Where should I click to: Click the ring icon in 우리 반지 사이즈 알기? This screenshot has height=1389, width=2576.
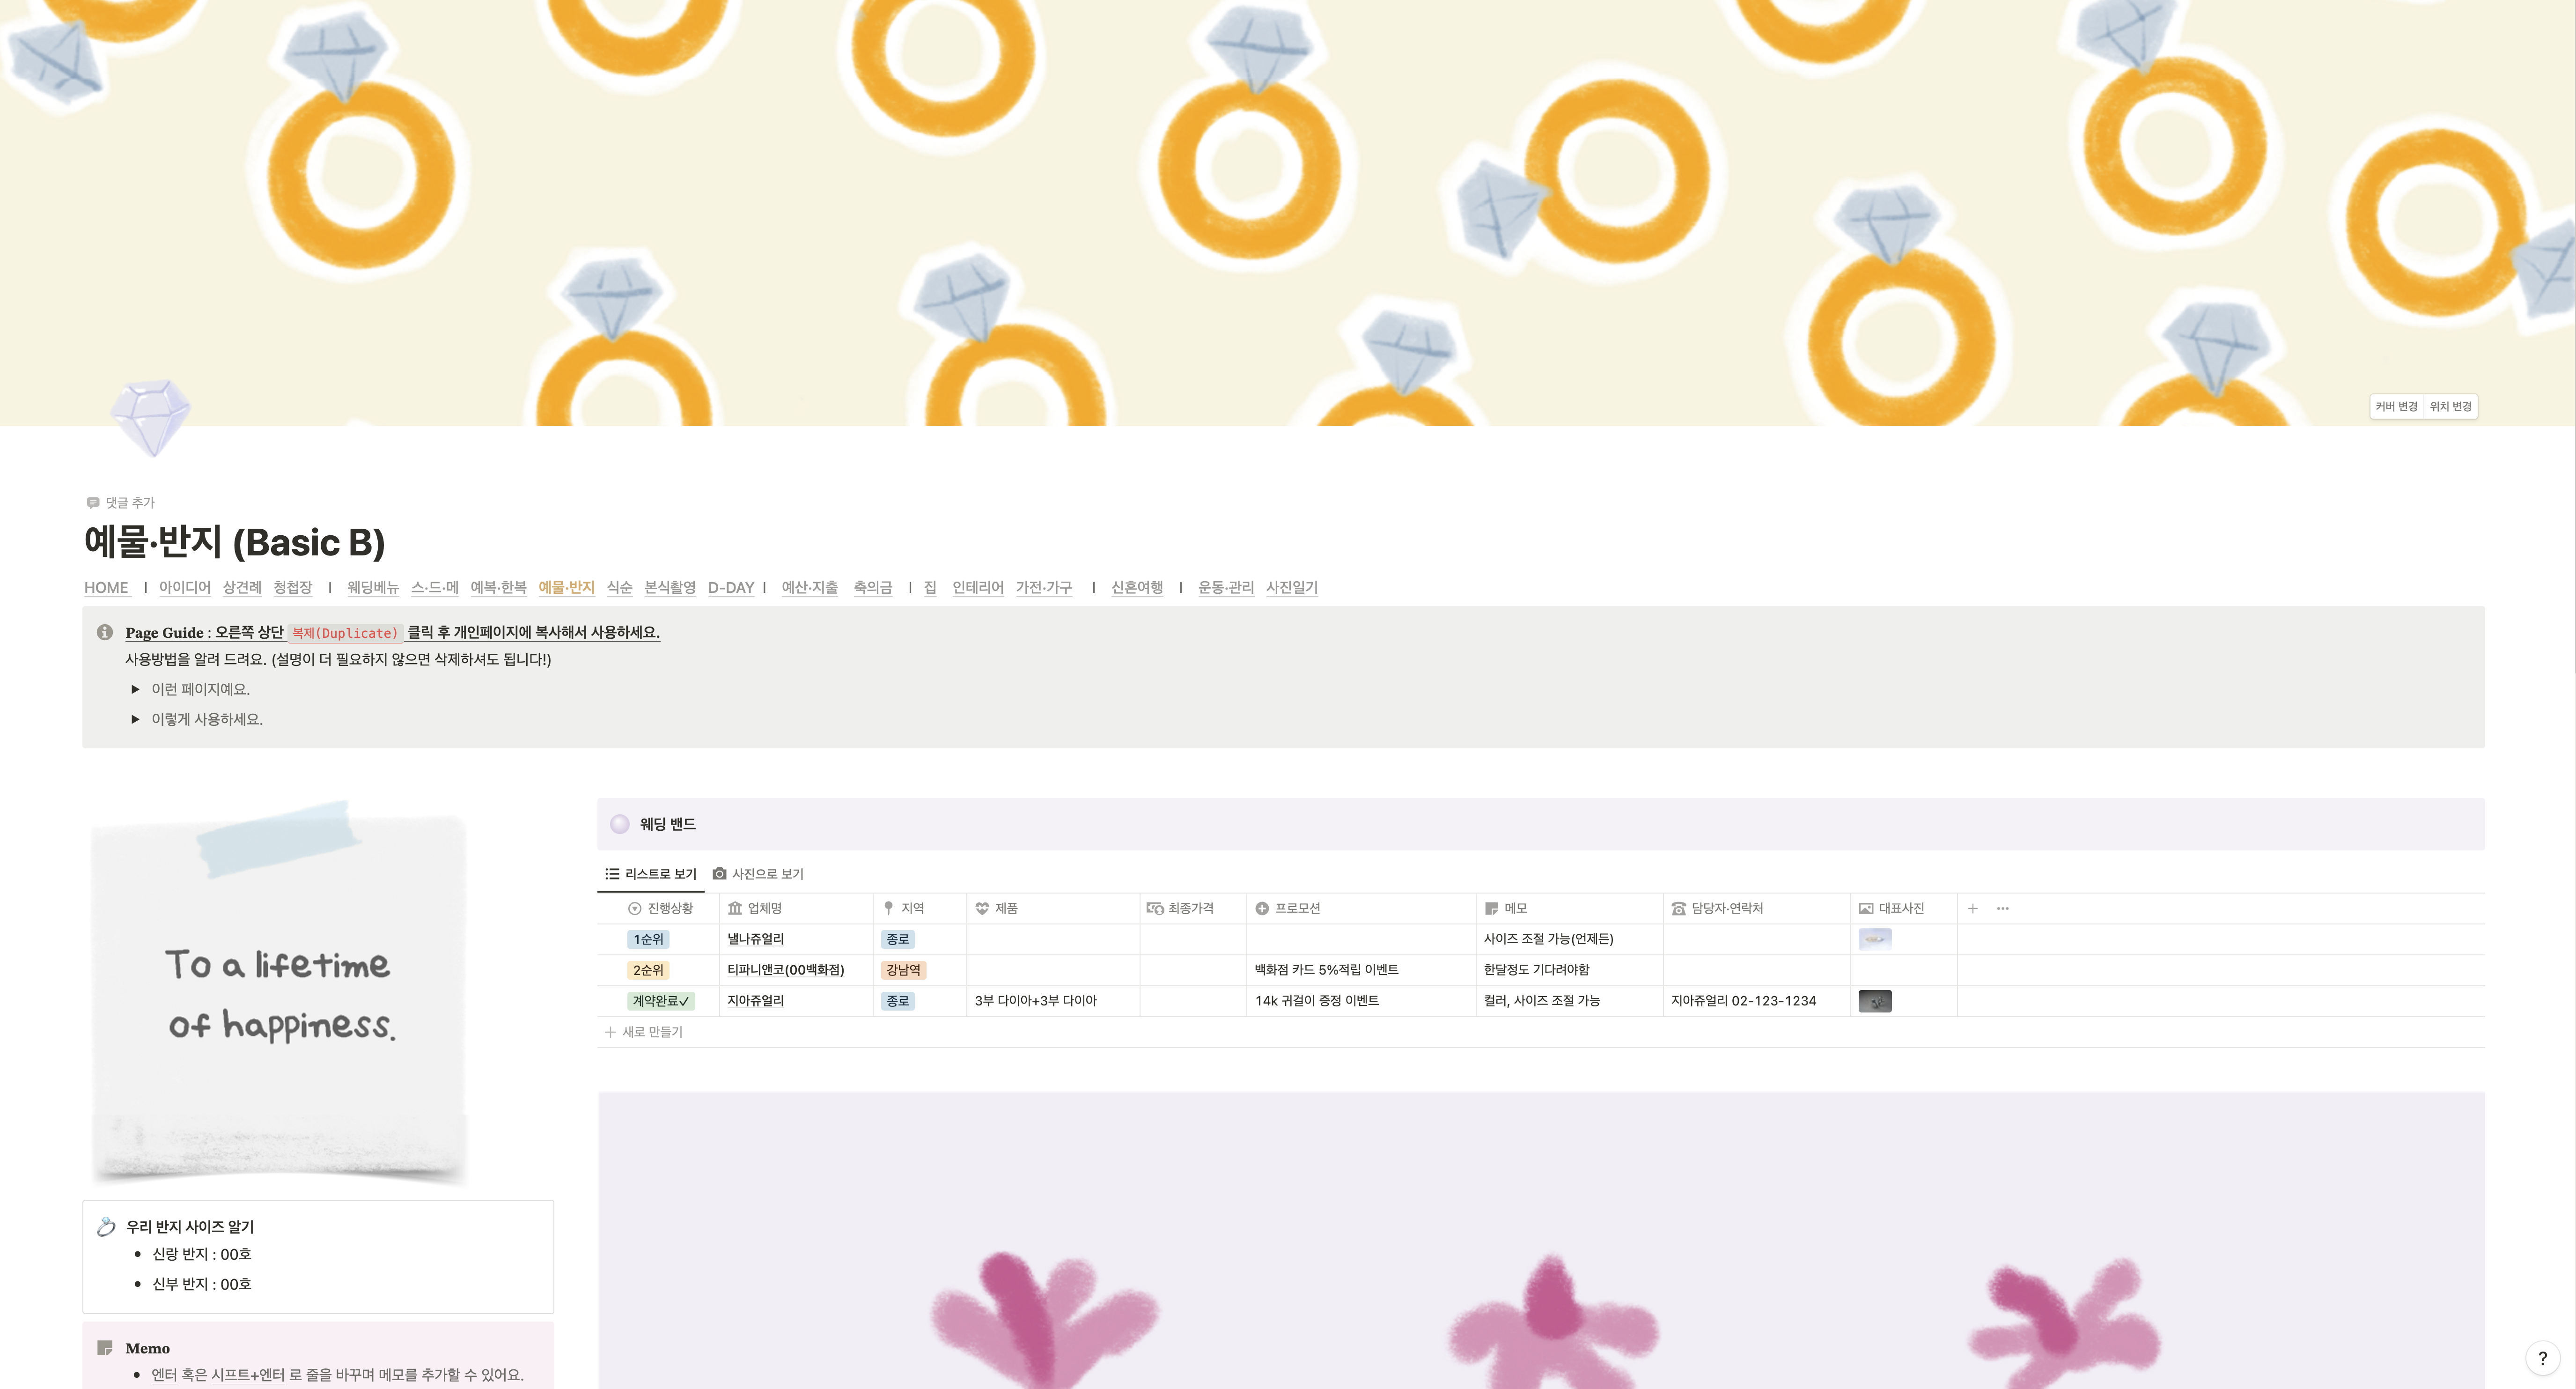point(106,1227)
